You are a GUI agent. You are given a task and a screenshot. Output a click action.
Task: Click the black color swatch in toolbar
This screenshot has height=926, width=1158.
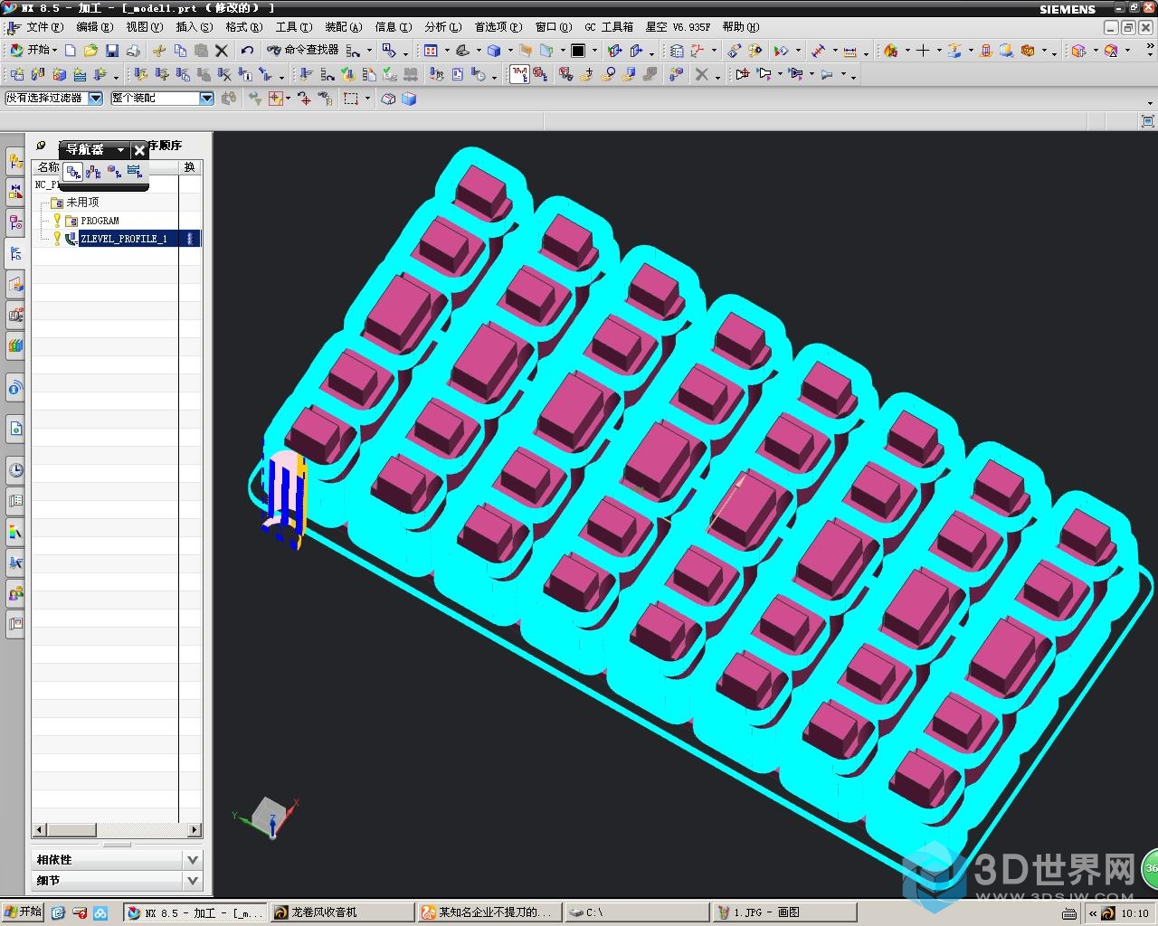[578, 51]
